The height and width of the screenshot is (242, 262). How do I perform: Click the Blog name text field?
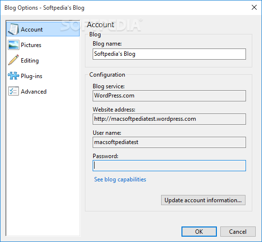169,54
